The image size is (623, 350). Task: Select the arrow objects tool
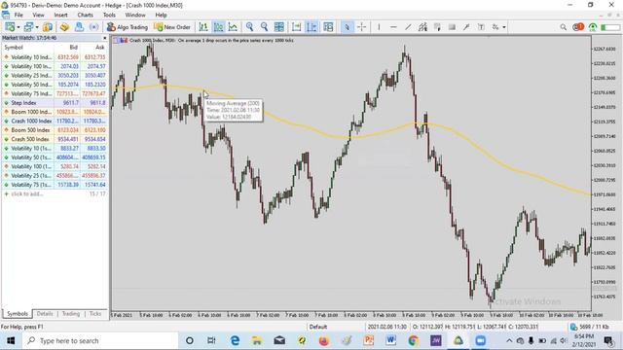point(466,27)
